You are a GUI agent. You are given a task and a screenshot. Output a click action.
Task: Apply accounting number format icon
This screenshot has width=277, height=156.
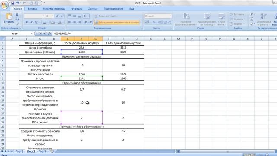coord(148,22)
